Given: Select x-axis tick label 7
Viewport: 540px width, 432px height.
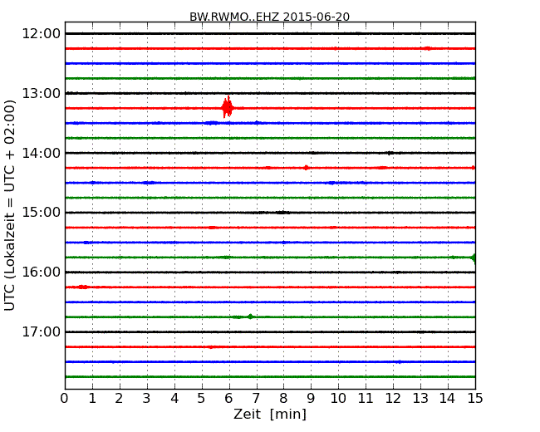Looking at the screenshot, I should click(x=256, y=398).
